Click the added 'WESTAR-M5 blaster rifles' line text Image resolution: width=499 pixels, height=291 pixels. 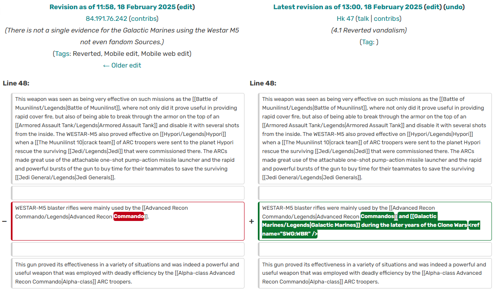pos(375,221)
